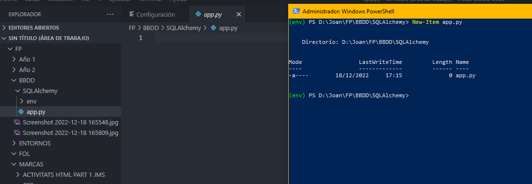The image size is (532, 184).
Task: Click Python file icon beside app.py in tree
Action: tap(21, 112)
